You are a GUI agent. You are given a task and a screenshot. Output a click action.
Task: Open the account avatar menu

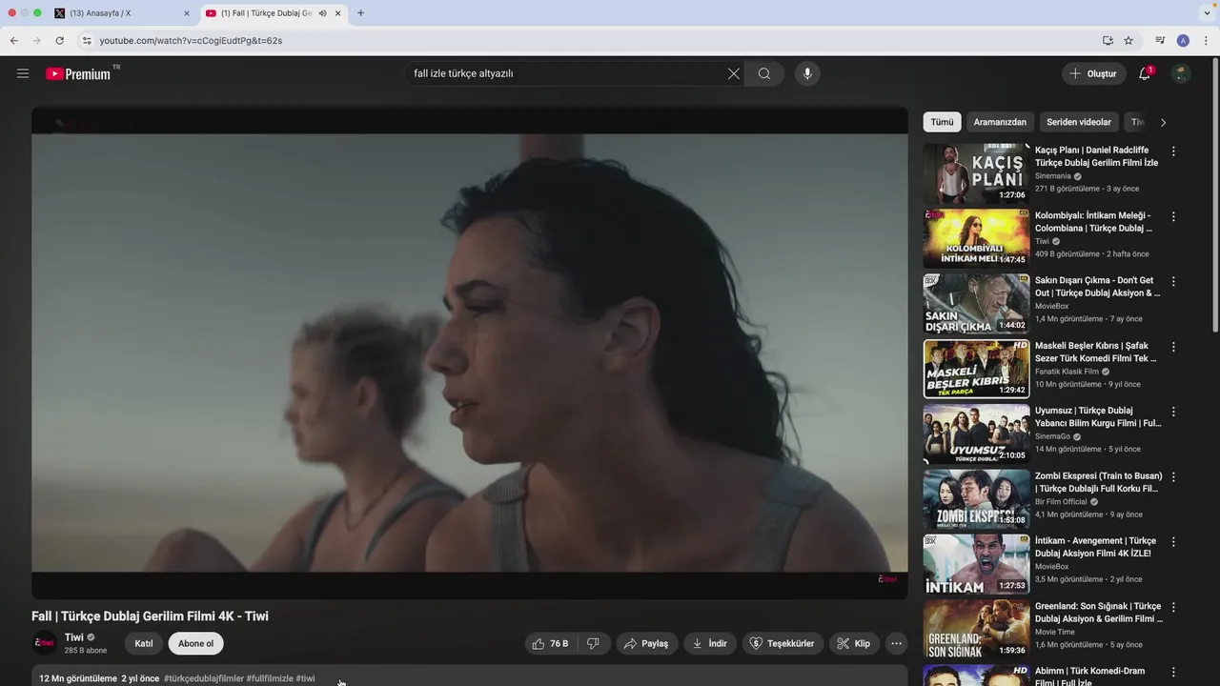point(1181,73)
